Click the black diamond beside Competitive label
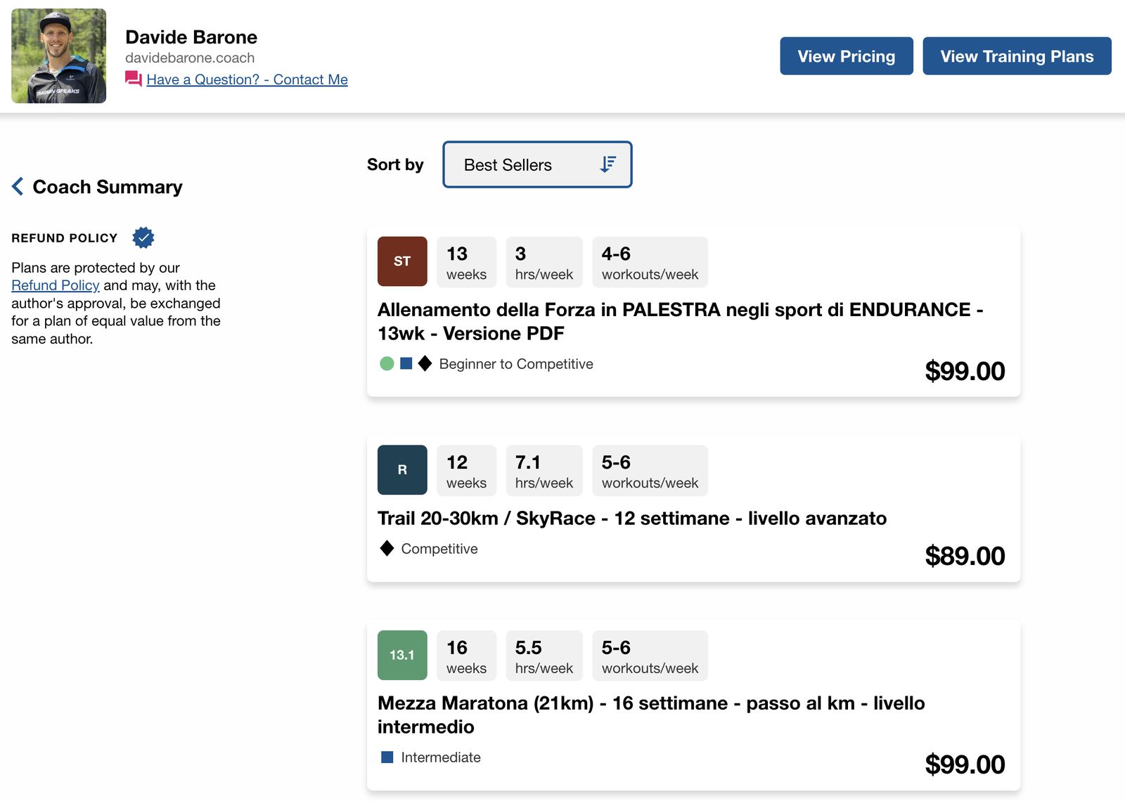The image size is (1125, 801). (x=387, y=548)
